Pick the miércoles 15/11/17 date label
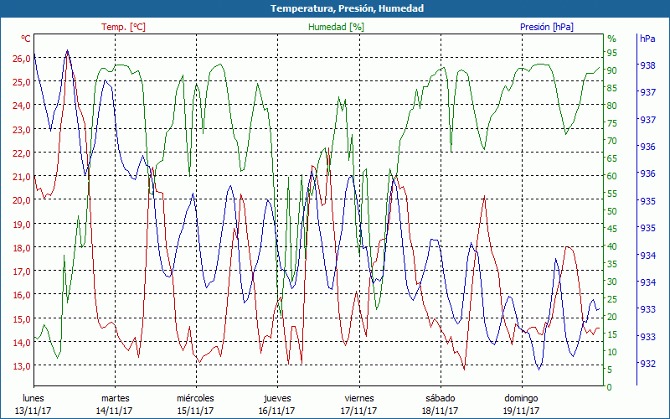This screenshot has width=670, height=419. [x=195, y=404]
